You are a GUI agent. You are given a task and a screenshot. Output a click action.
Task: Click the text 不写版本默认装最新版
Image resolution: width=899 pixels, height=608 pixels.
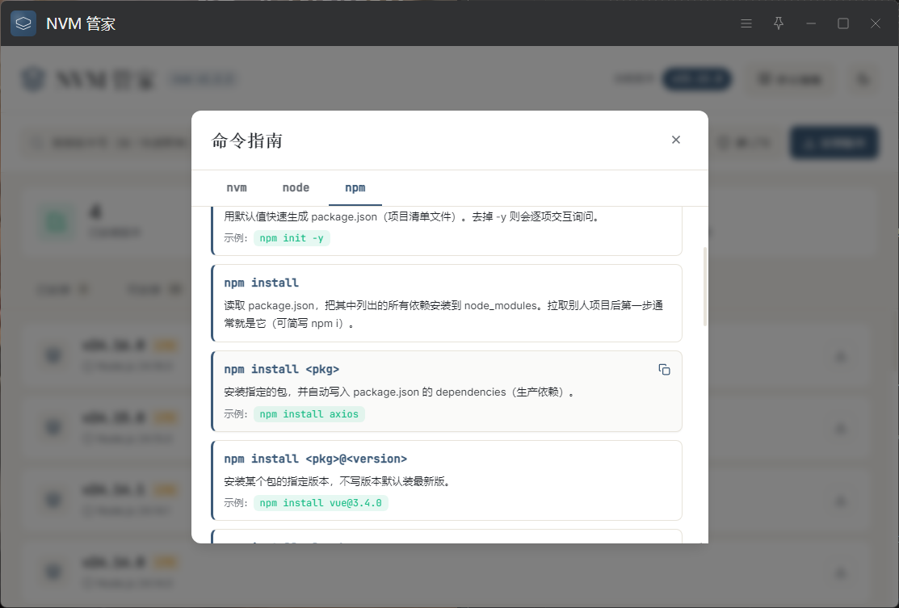click(x=395, y=481)
